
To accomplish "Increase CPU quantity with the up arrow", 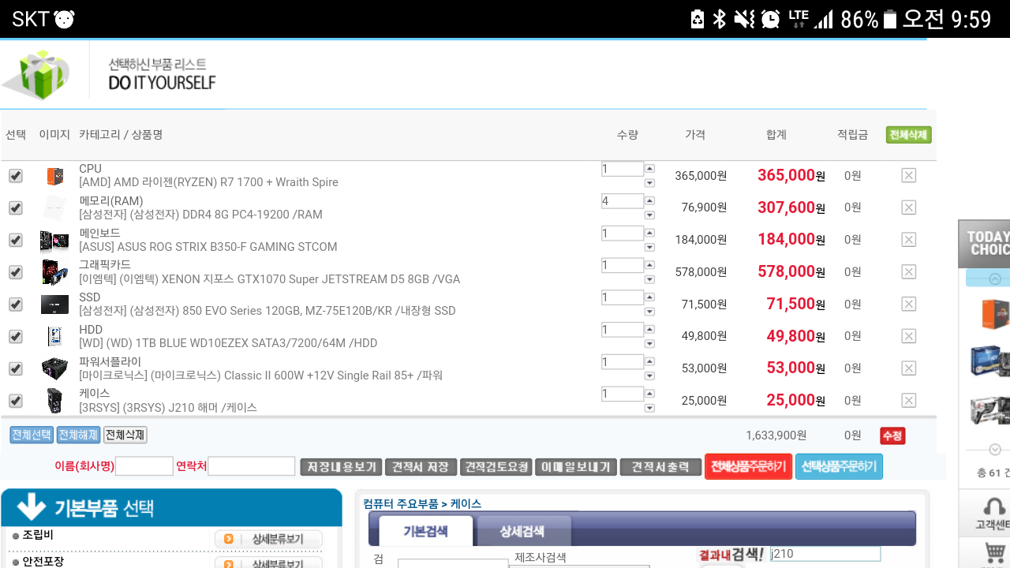I will coord(649,168).
